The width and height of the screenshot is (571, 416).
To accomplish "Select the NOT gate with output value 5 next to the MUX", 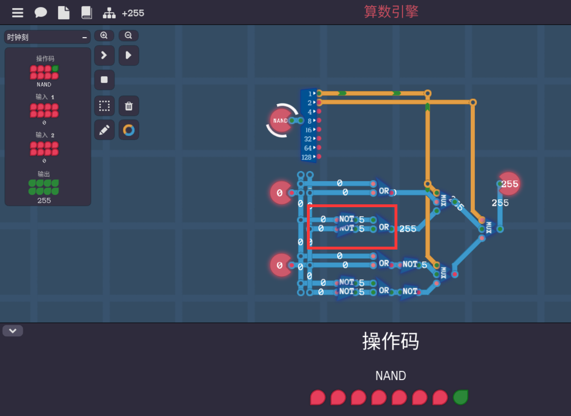I will point(410,264).
